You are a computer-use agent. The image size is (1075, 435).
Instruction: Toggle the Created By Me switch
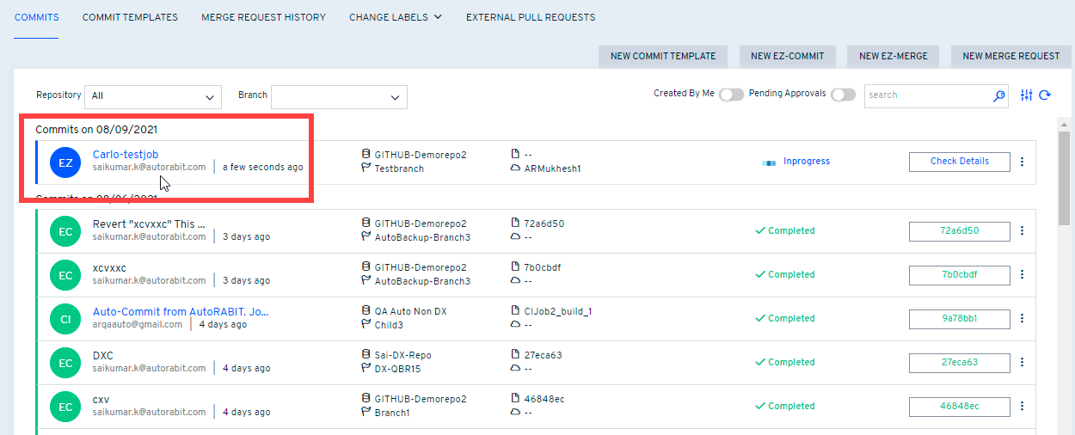click(731, 95)
